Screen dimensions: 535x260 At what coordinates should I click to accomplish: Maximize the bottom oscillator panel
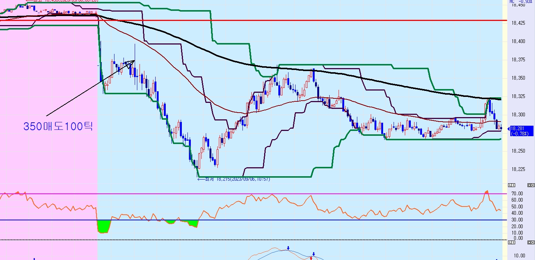click(529, 243)
